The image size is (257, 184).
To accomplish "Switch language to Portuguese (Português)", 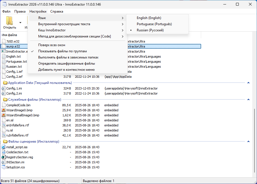I will tap(157, 24).
